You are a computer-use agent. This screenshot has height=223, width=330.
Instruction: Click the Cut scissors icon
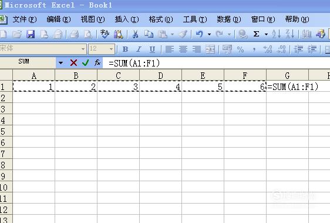(x=135, y=34)
